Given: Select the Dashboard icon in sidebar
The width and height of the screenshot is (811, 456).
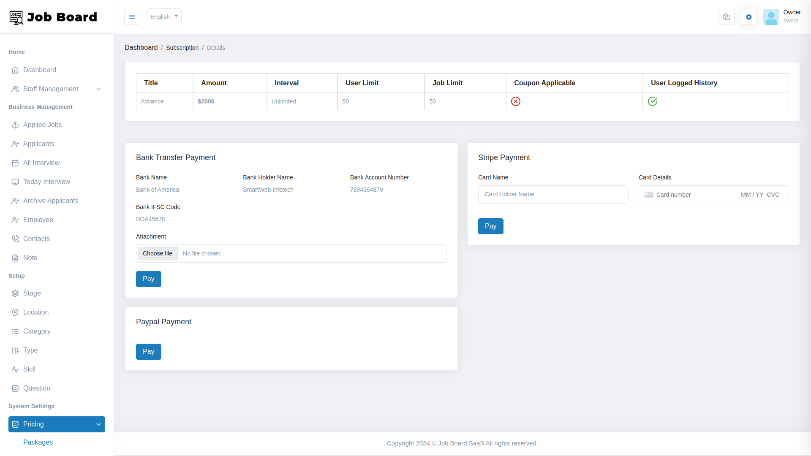Looking at the screenshot, I should coord(16,70).
